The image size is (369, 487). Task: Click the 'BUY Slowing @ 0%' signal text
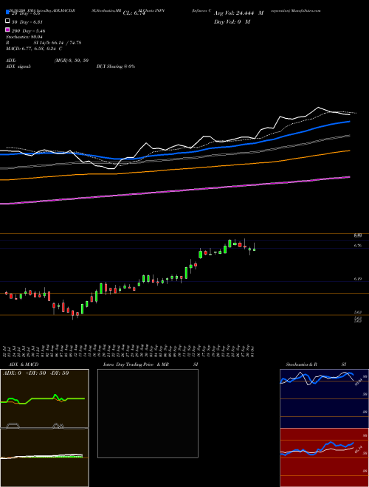tap(116, 66)
